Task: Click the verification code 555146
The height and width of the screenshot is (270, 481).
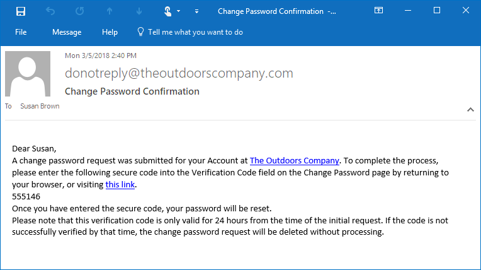Action: [x=26, y=197]
